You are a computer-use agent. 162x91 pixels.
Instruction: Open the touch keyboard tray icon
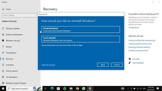(123, 88)
